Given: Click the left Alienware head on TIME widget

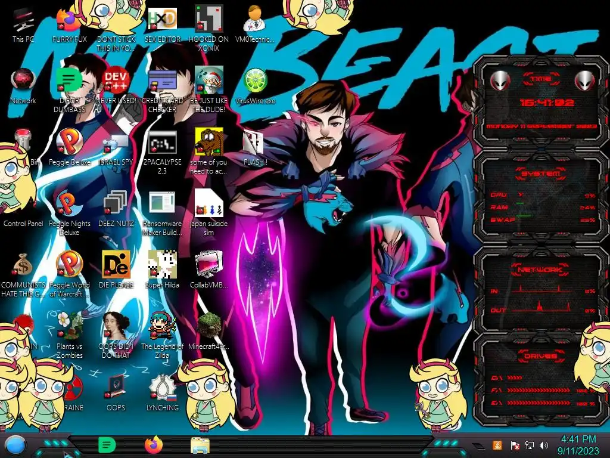Looking at the screenshot, I should tap(500, 81).
